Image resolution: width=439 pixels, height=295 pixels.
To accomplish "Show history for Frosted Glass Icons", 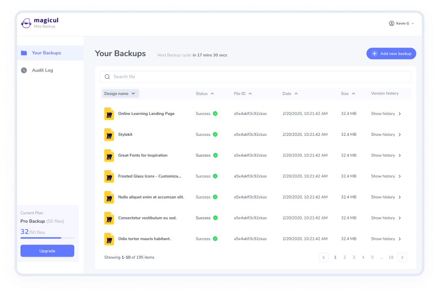I will click(x=386, y=176).
